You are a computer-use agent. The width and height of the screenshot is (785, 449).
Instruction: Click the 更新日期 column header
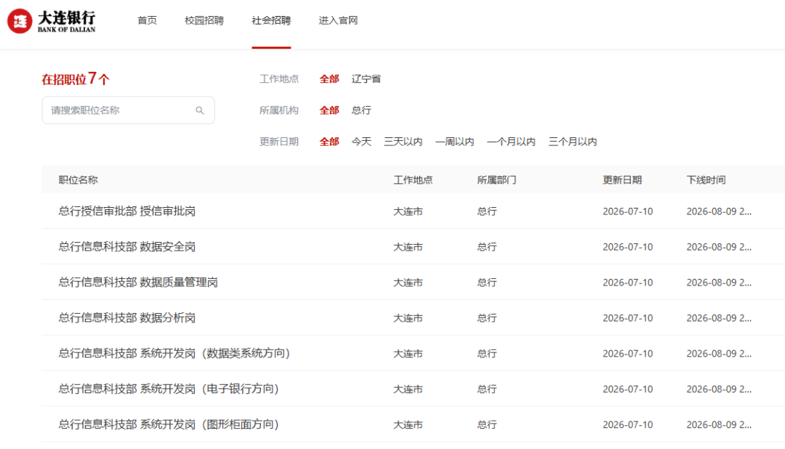pyautogui.click(x=622, y=180)
